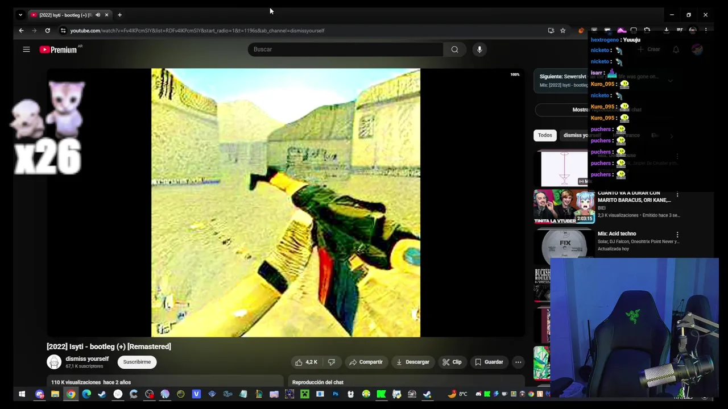
Task: View site information icon in address bar
Action: click(63, 31)
